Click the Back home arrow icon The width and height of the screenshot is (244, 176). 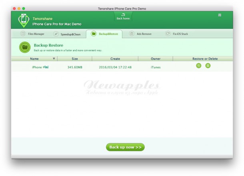(123, 15)
